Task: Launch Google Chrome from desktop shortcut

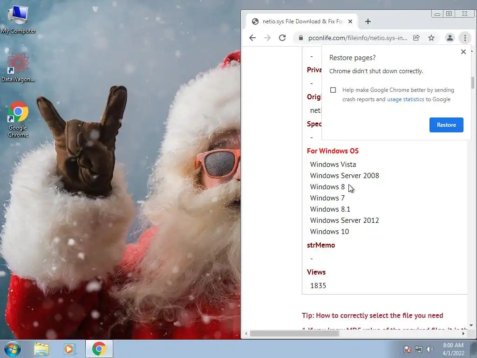Action: click(x=18, y=119)
